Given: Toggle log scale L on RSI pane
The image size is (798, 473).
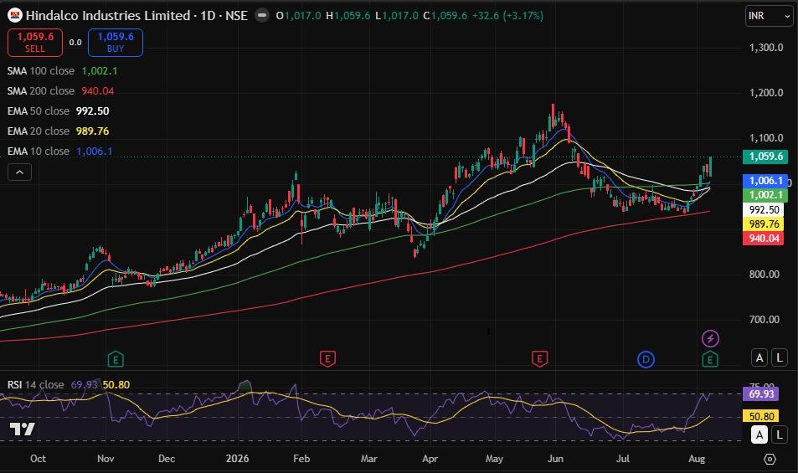Looking at the screenshot, I should (x=780, y=434).
